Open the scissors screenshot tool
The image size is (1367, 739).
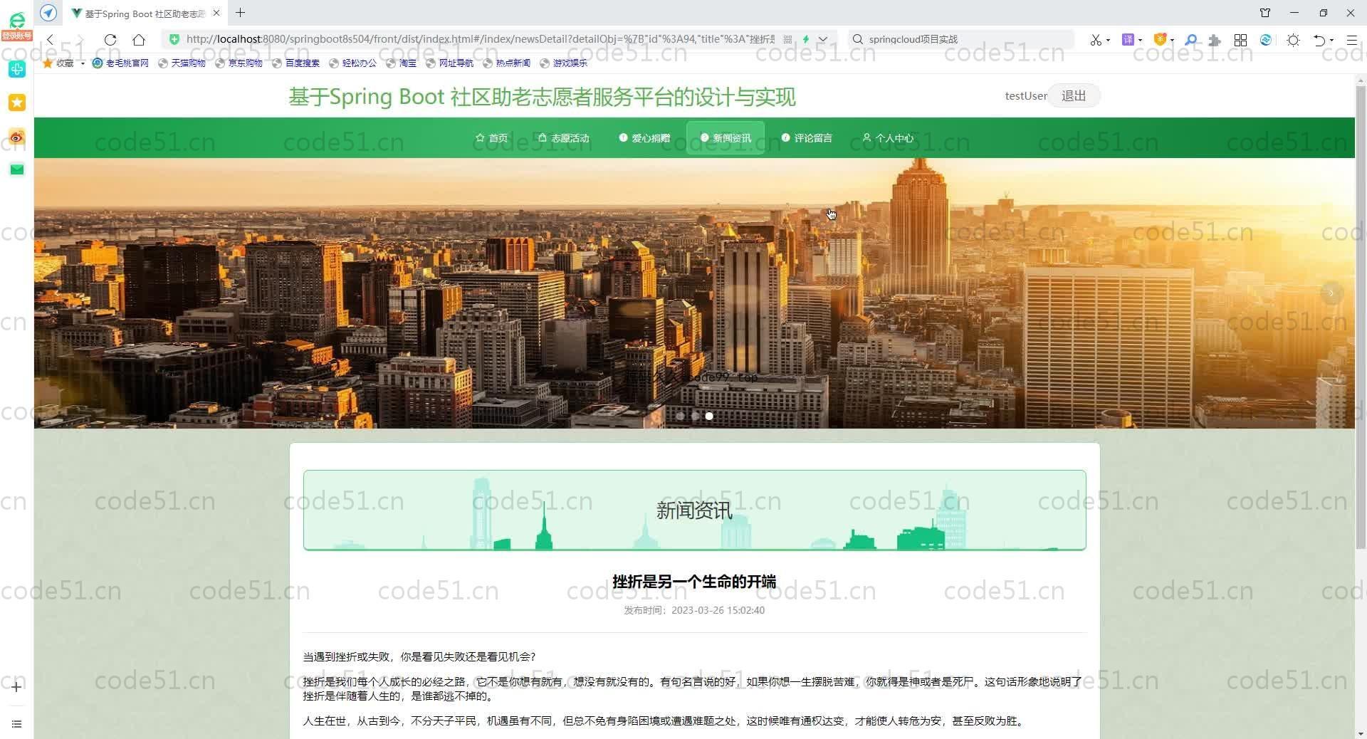[1096, 40]
